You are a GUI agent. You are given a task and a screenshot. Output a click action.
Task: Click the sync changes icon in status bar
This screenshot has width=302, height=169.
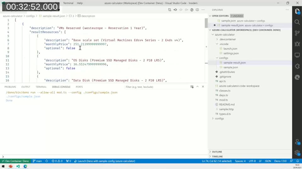coord(47,161)
